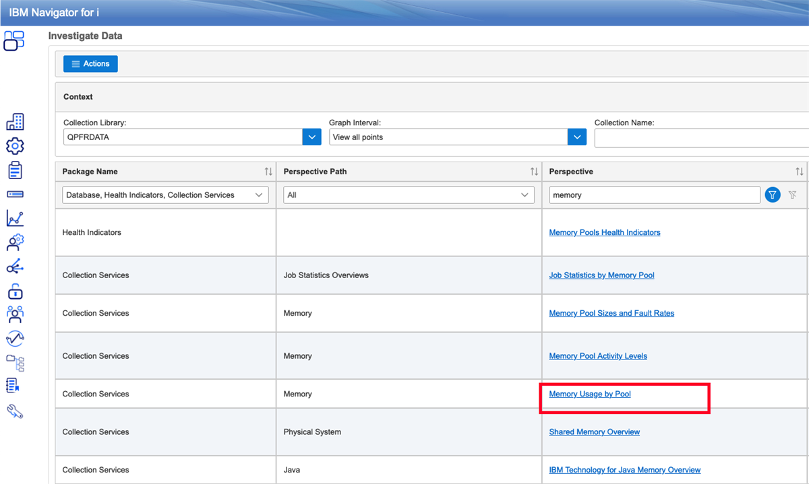The image size is (809, 484).
Task: Select the View all points interval field
Action: pyautogui.click(x=448, y=137)
